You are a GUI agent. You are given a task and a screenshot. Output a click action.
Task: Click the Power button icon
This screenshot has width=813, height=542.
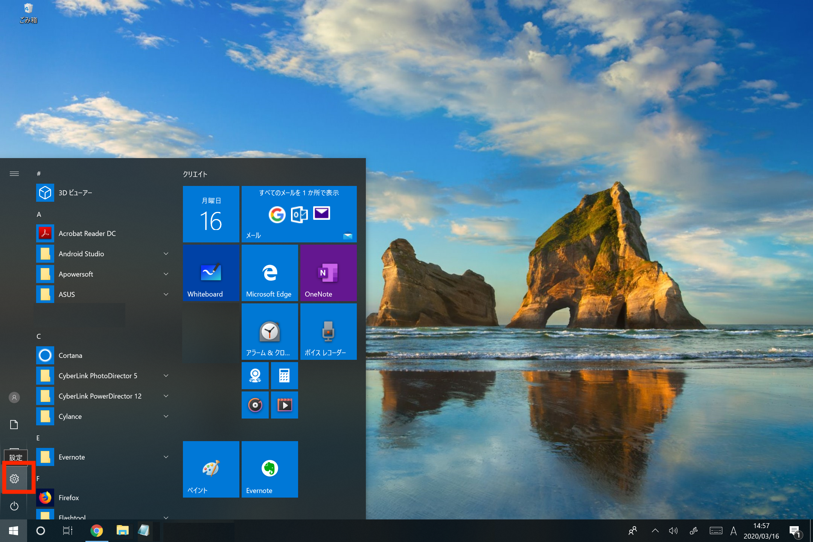[14, 506]
